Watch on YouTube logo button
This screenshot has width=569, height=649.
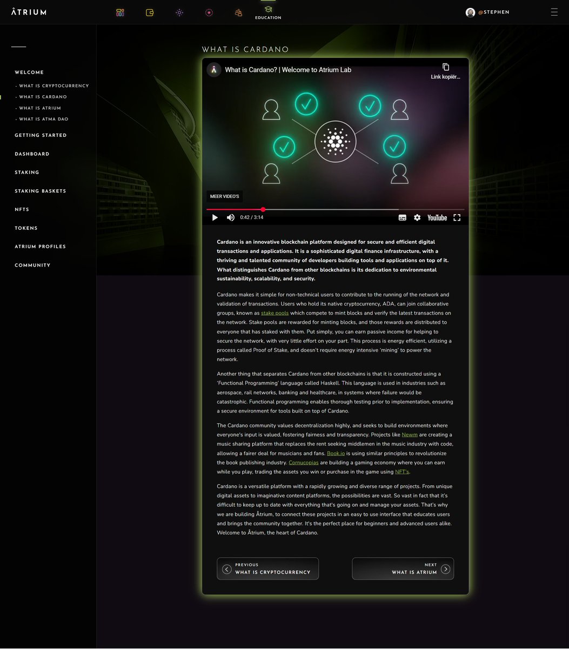point(437,217)
